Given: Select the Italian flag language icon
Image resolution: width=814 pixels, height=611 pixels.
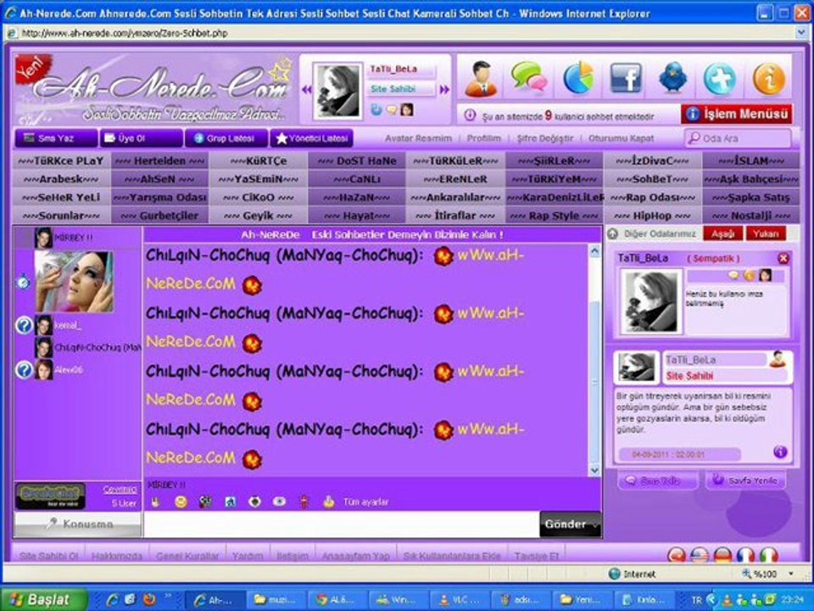Looking at the screenshot, I should click(768, 555).
